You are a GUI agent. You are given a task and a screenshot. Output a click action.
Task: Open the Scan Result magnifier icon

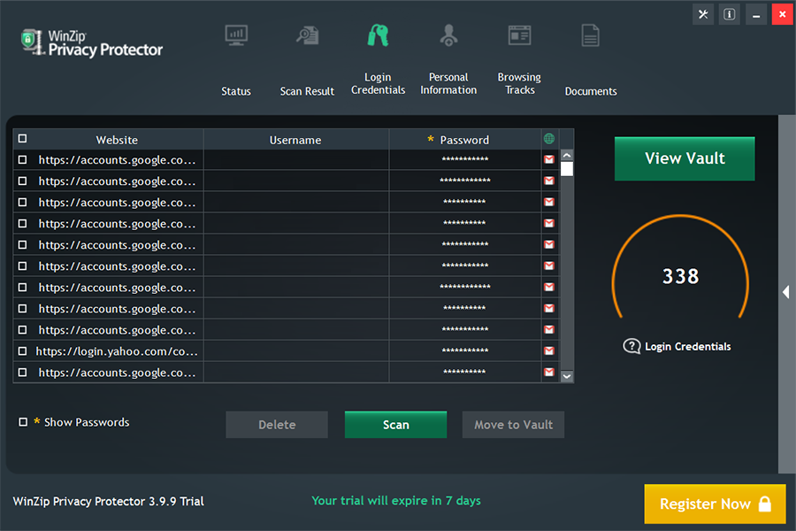pos(307,35)
